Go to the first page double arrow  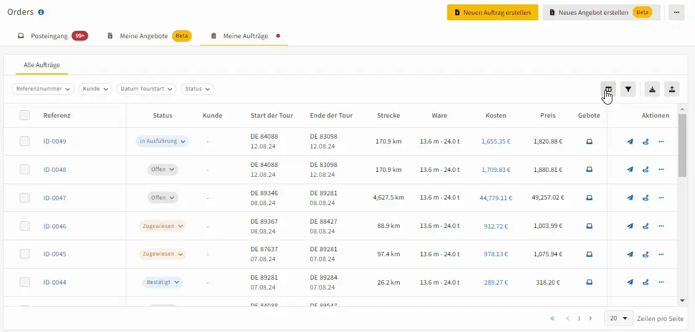pos(553,318)
